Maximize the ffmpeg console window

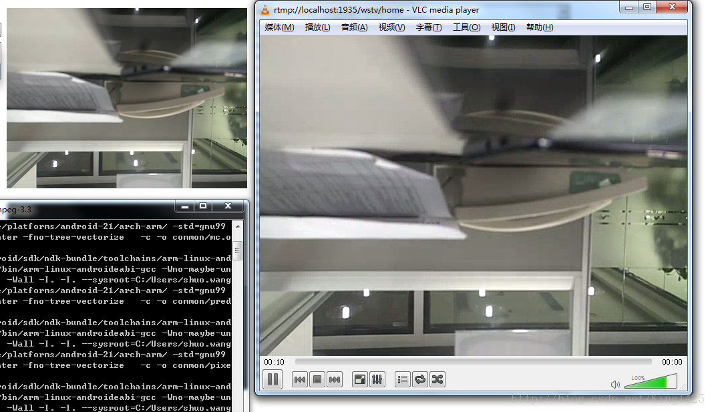click(x=203, y=206)
